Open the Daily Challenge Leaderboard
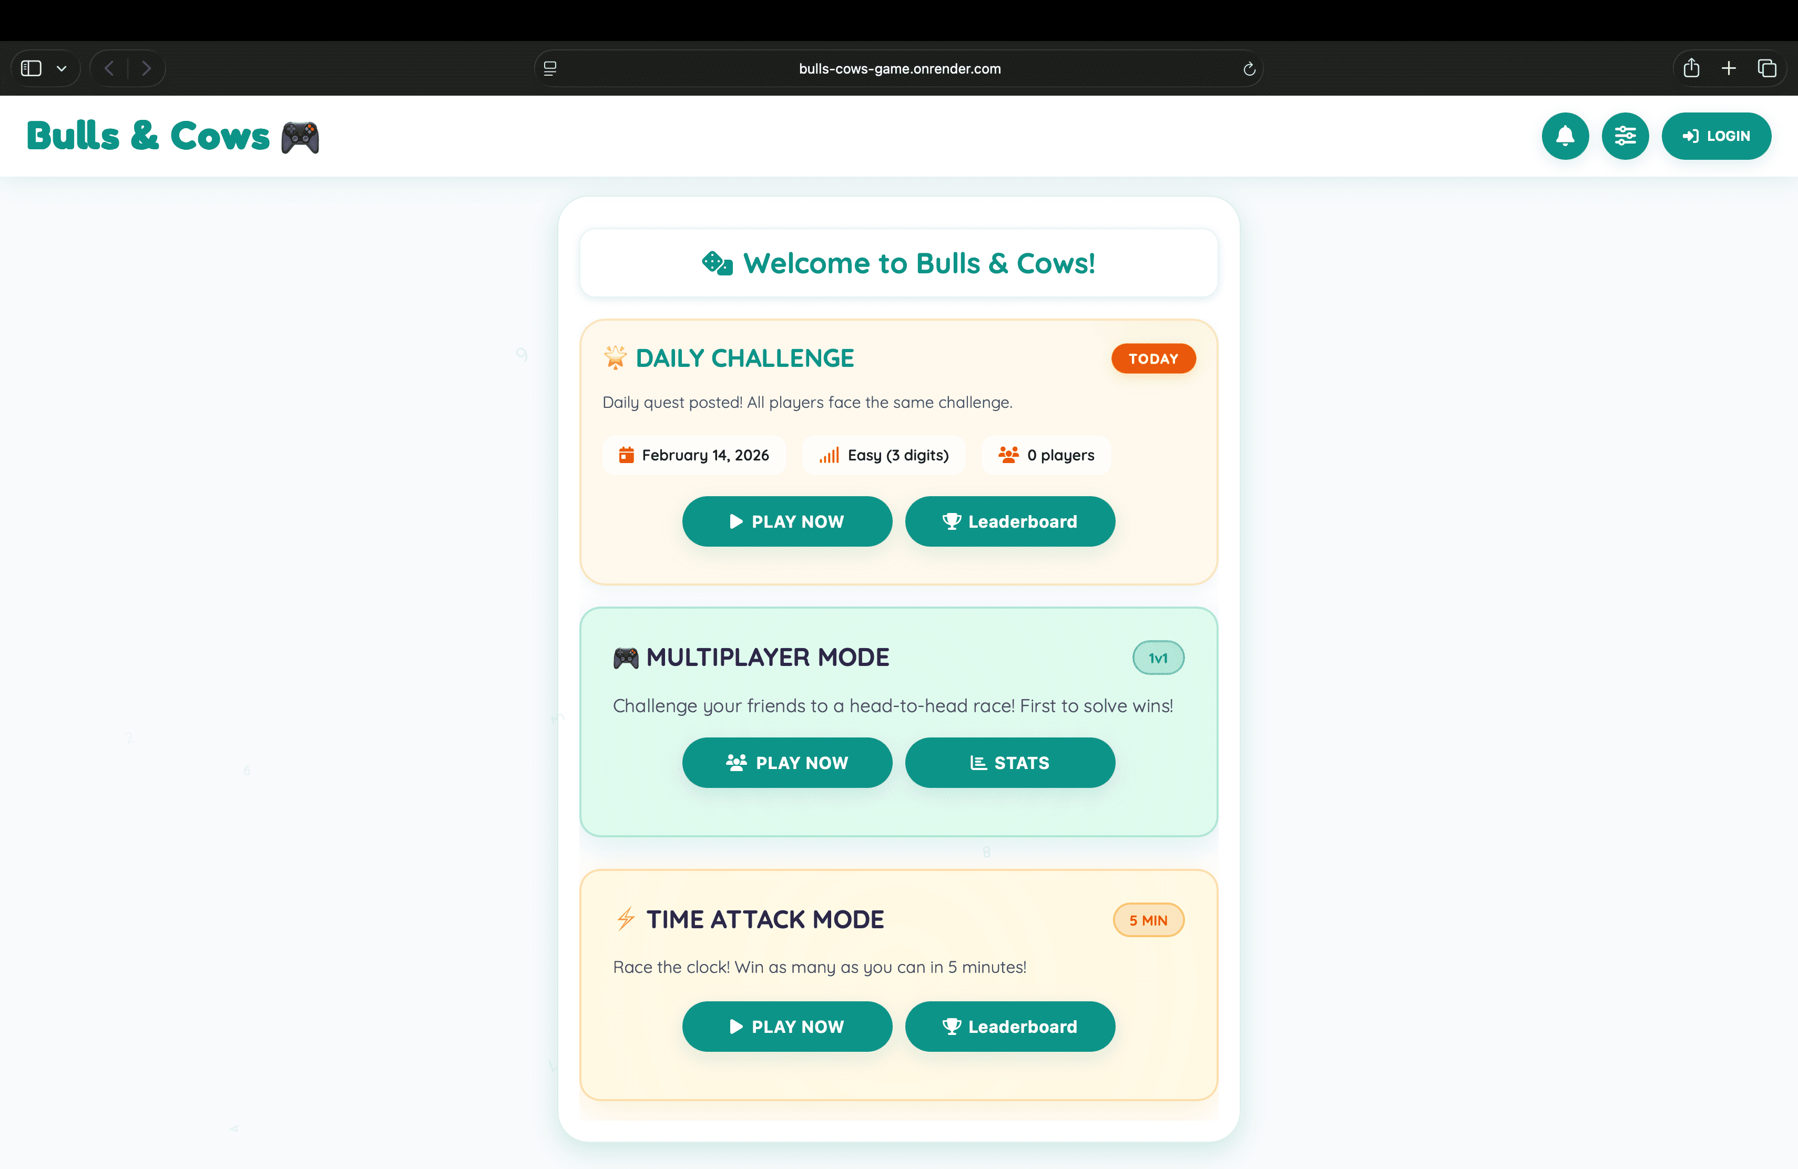Screen dimensions: 1798x1169 (x=1009, y=522)
